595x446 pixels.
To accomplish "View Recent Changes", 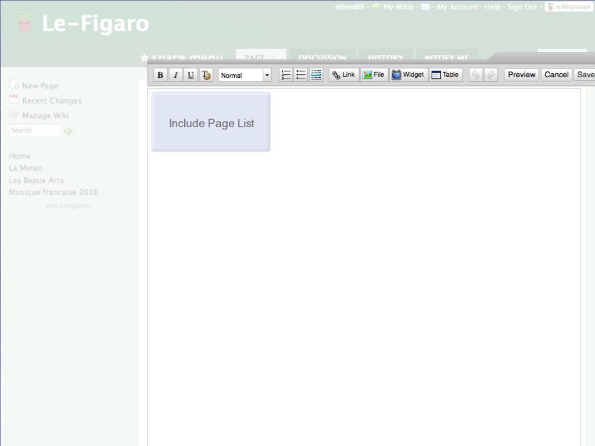I will [52, 101].
